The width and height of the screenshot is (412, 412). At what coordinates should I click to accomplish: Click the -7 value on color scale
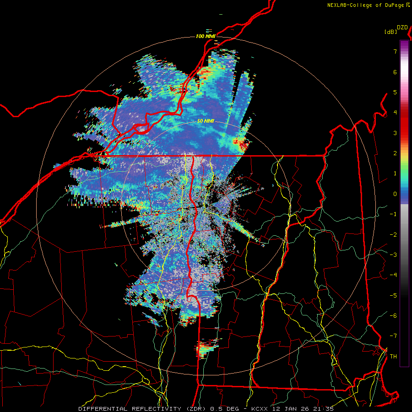pyautogui.click(x=393, y=336)
